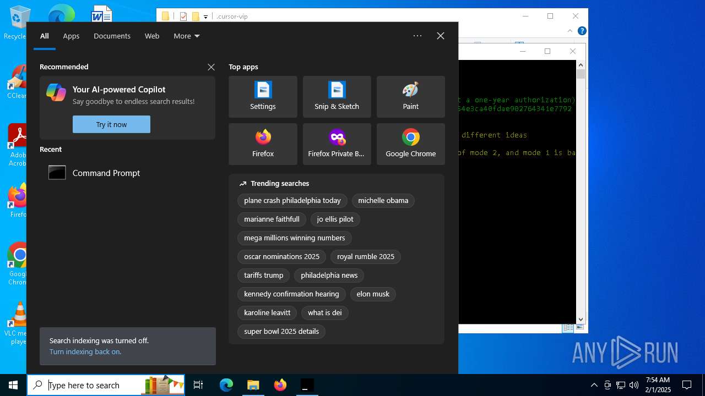Select the Adobe Acrobat desktop shortcut
This screenshot has width=705, height=396.
pyautogui.click(x=18, y=145)
